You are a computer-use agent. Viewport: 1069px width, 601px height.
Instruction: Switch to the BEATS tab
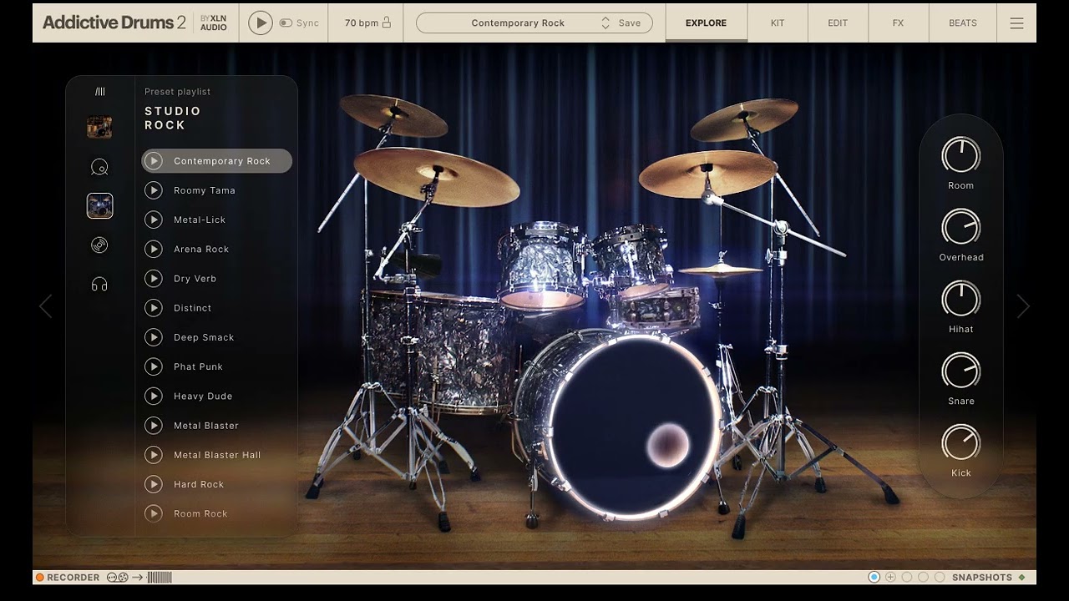[x=963, y=23]
